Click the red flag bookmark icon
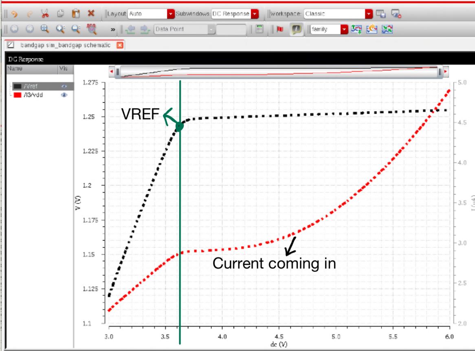The height and width of the screenshot is (351, 475). [x=280, y=29]
